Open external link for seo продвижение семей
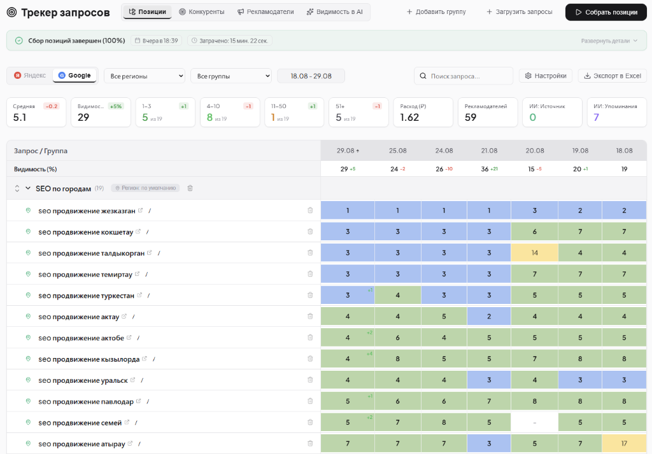 click(x=127, y=422)
